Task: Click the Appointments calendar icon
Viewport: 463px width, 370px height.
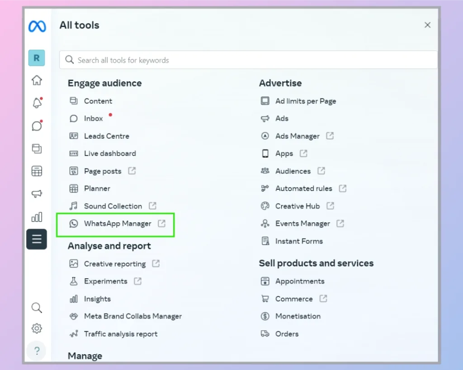Action: tap(265, 281)
